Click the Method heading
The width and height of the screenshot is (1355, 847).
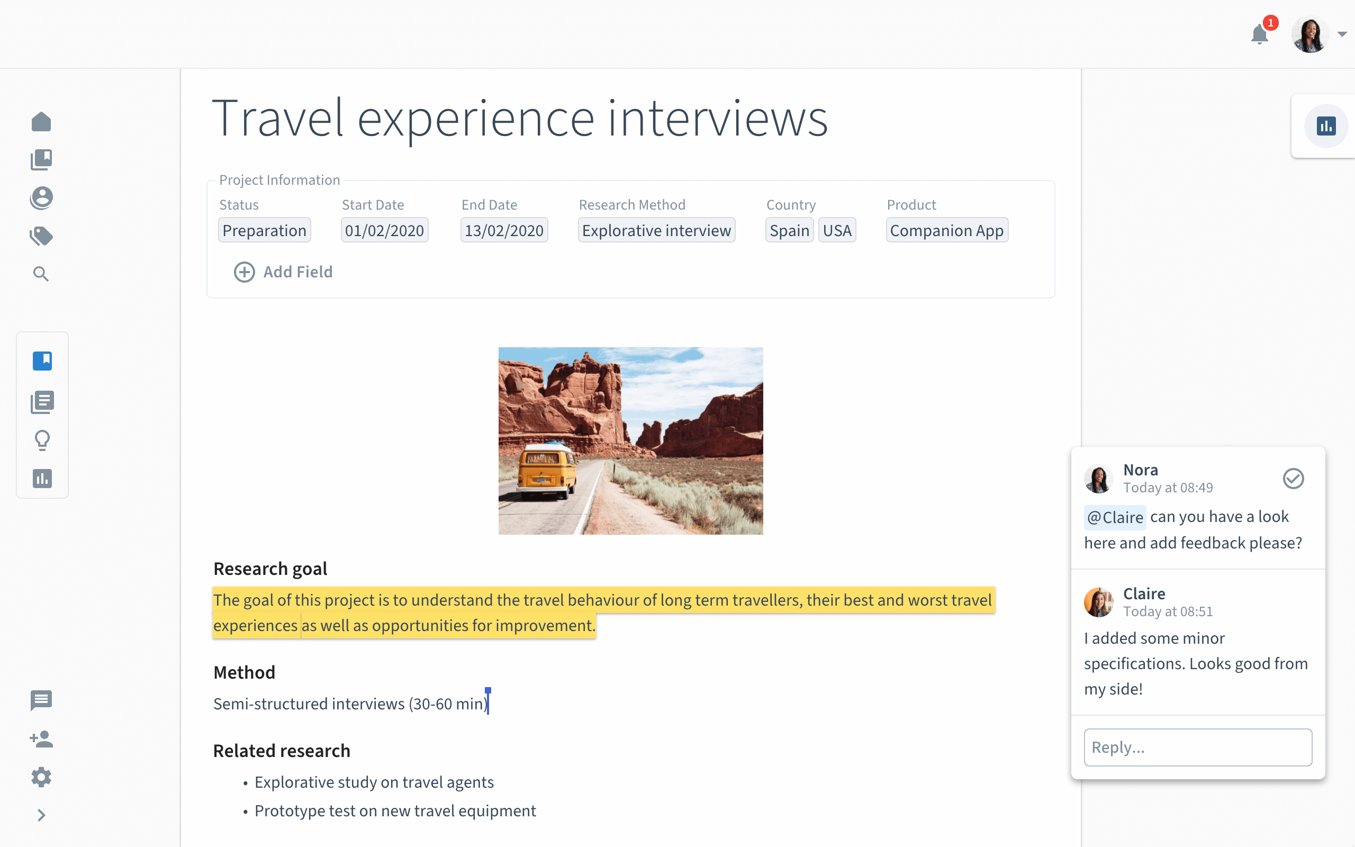click(244, 672)
